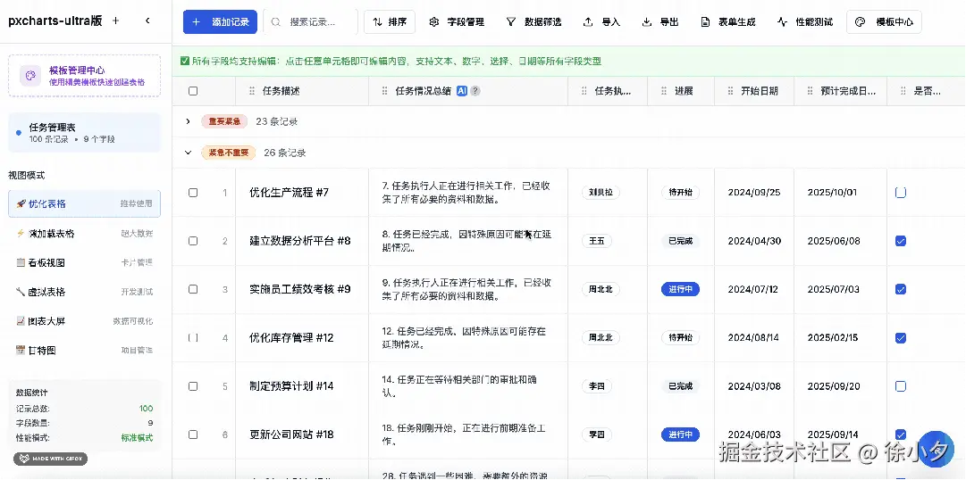Click the drag handle of 预计完成日... column
966x480 pixels.
click(x=810, y=91)
